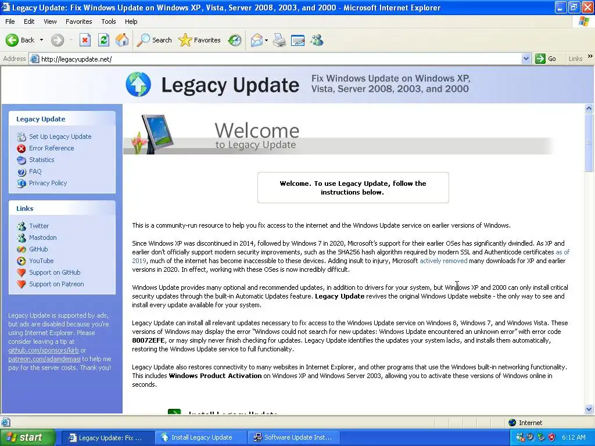Open the View menu
The width and height of the screenshot is (595, 446).
pos(50,21)
